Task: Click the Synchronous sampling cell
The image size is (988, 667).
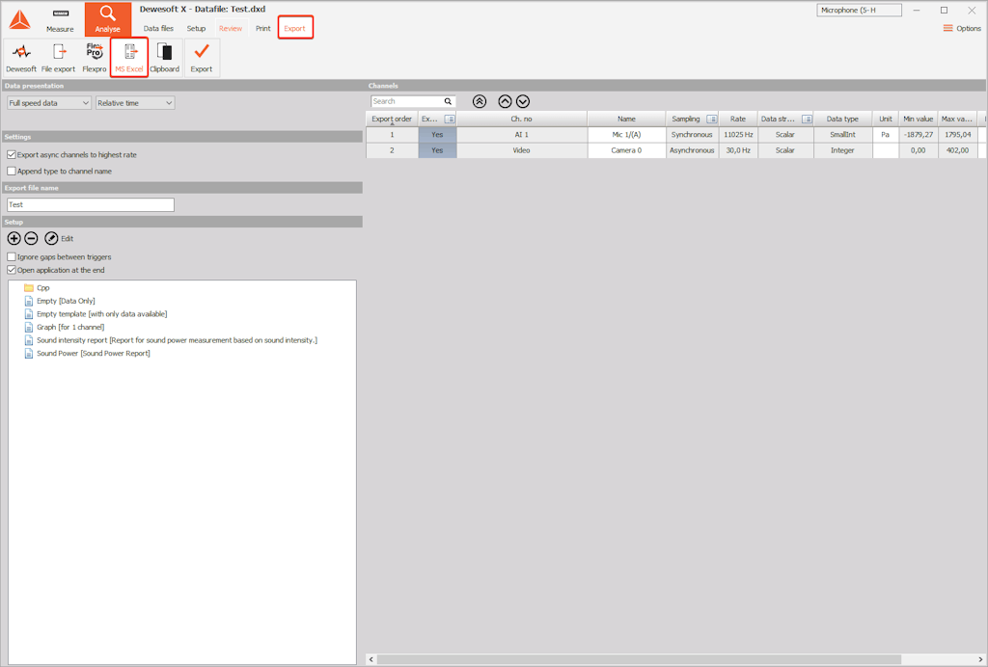Action: pos(692,135)
